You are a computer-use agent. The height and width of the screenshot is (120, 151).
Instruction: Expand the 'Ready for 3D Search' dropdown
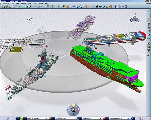(46, 118)
